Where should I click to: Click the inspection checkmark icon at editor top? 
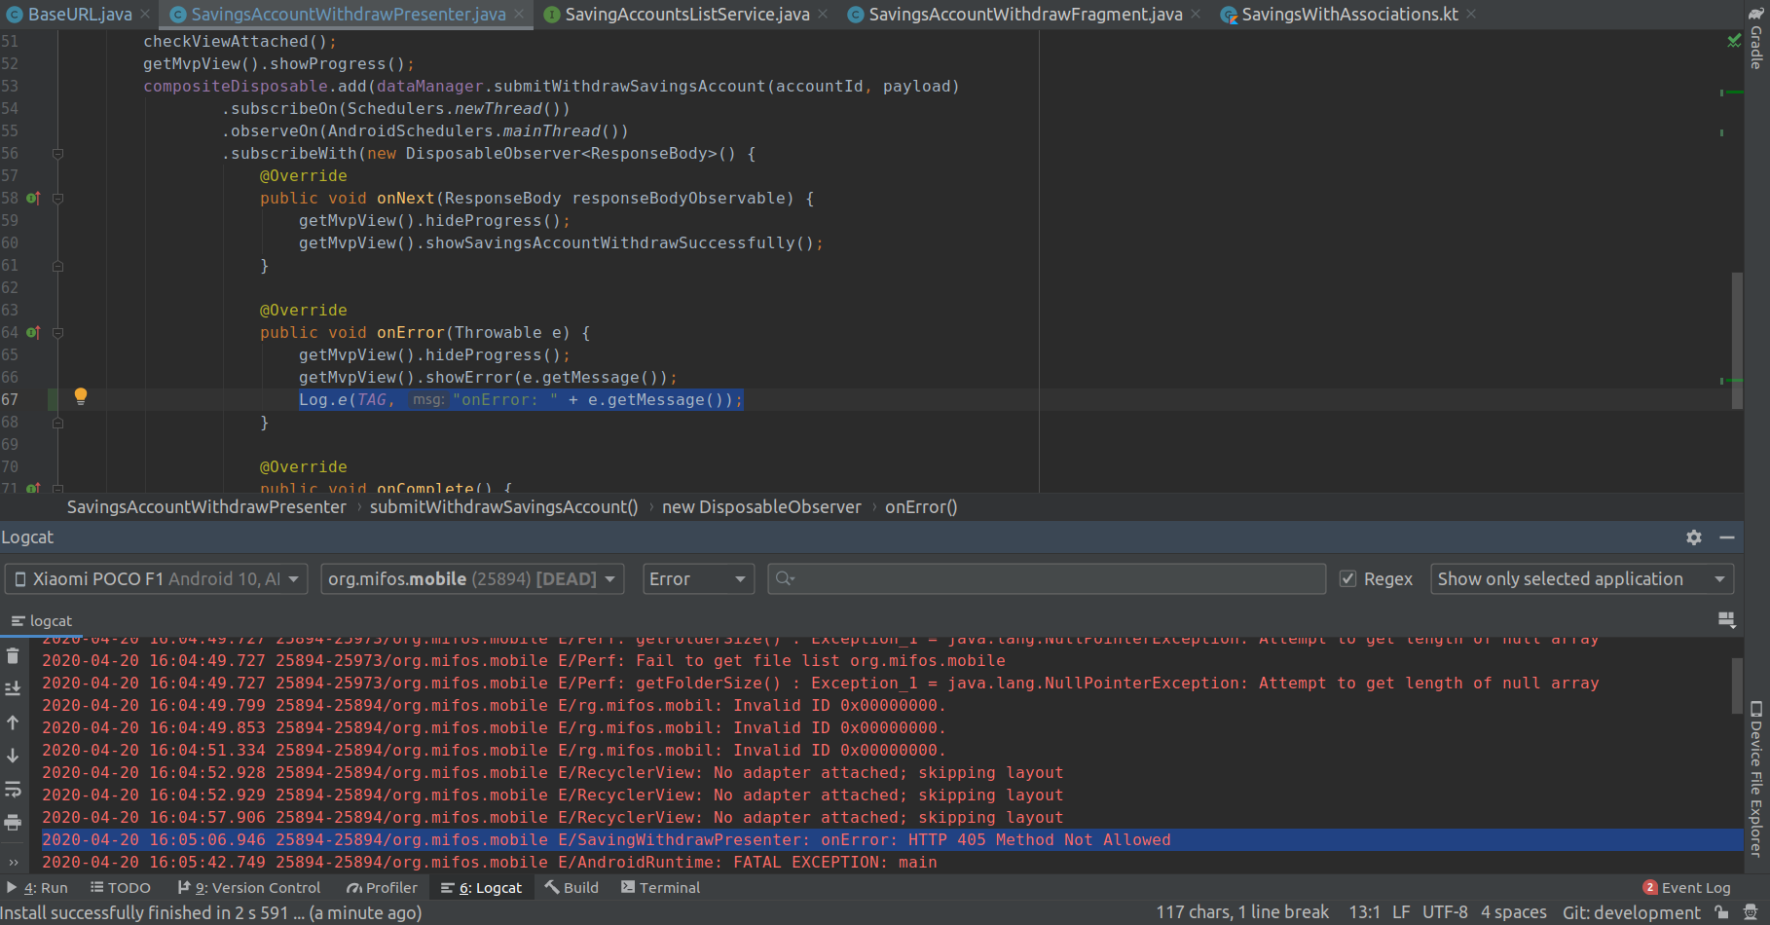tap(1734, 41)
